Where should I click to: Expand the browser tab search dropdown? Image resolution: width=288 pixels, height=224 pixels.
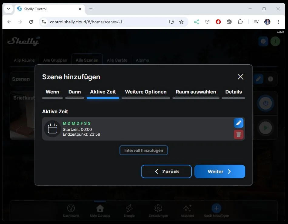point(8,9)
